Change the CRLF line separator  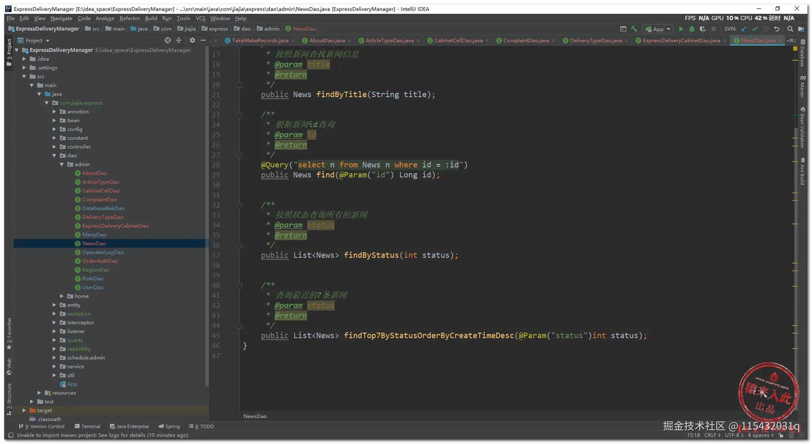[x=712, y=435]
